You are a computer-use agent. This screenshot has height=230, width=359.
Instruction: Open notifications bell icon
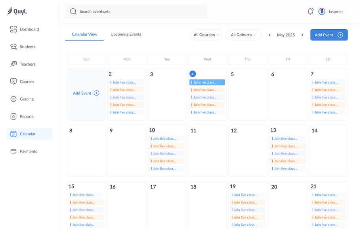click(310, 11)
